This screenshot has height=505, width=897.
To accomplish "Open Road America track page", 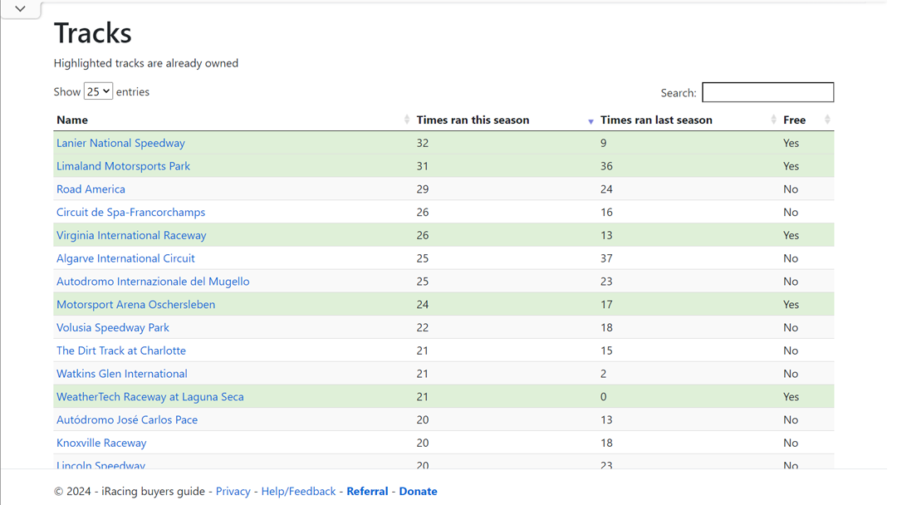I will [91, 189].
